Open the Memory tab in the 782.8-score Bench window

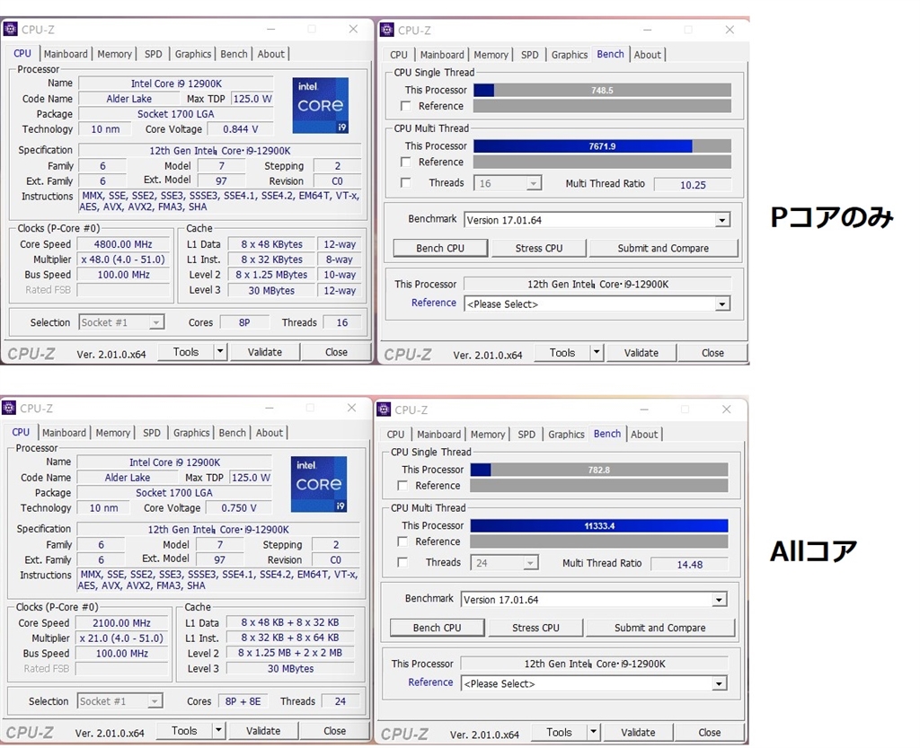tap(488, 435)
